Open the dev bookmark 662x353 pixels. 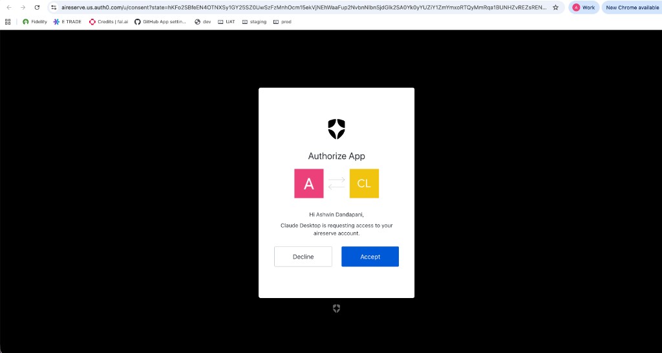(x=202, y=21)
